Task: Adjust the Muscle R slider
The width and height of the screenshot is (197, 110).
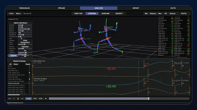Action: point(25,49)
